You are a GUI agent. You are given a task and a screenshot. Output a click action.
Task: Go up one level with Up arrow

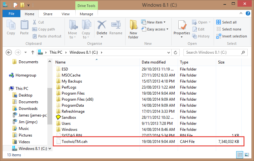(33, 52)
